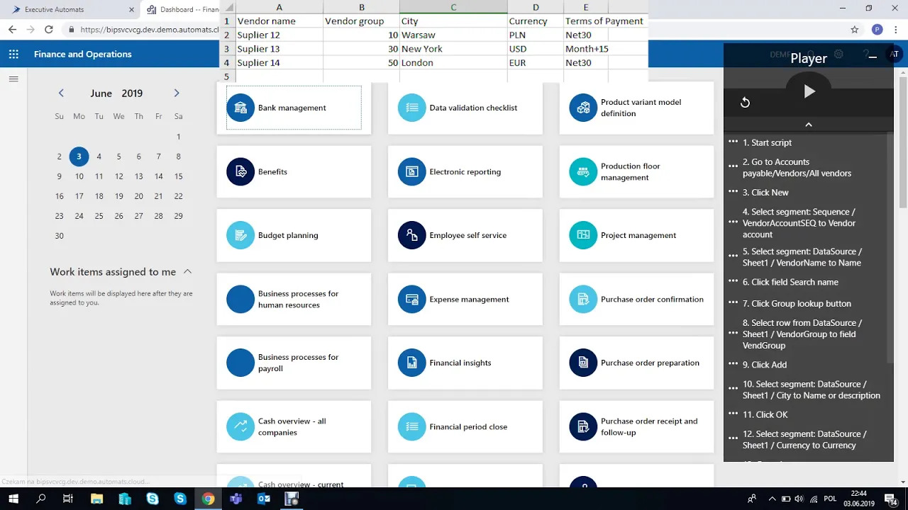Screen dimensions: 908x510
Task: Select June 30 in the calendar
Action: tap(59, 236)
